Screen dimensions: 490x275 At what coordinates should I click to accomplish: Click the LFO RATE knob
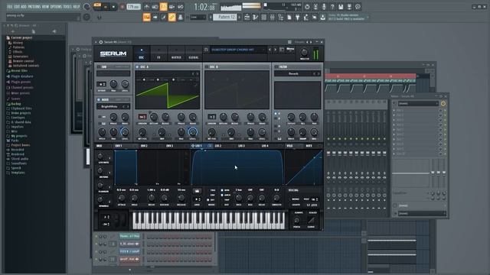pyautogui.click(x=239, y=198)
